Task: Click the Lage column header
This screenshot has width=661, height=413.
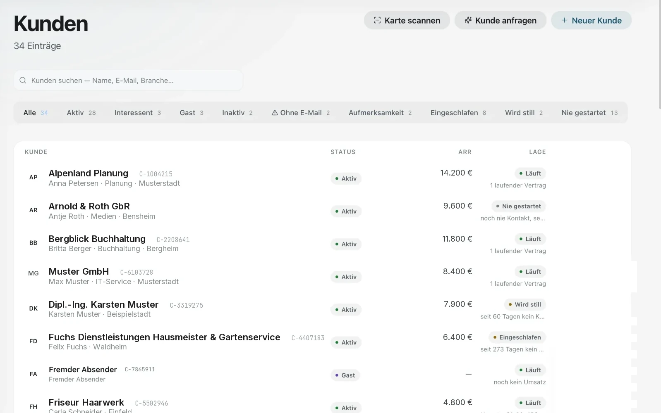Action: click(537, 152)
